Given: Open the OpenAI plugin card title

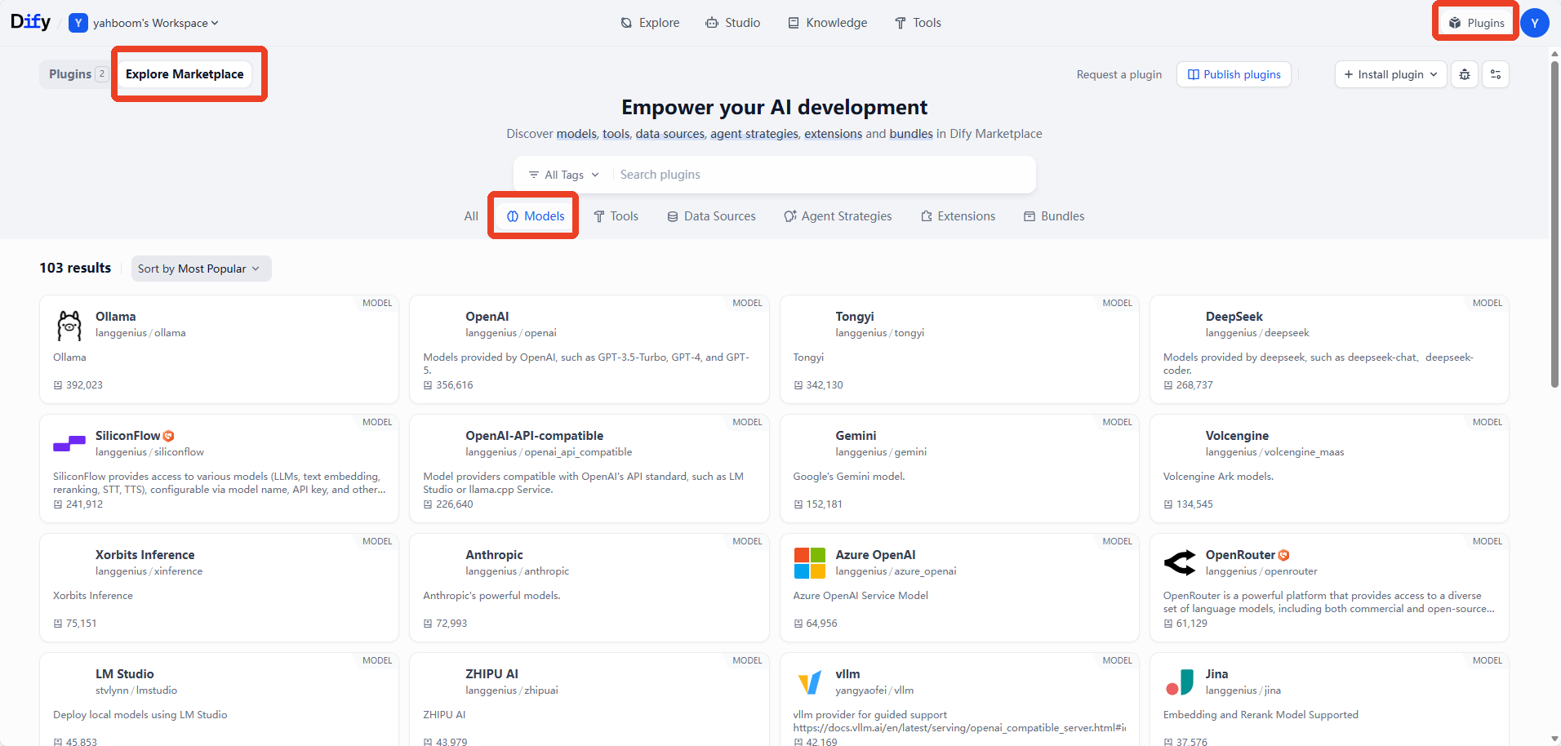Looking at the screenshot, I should 487,317.
